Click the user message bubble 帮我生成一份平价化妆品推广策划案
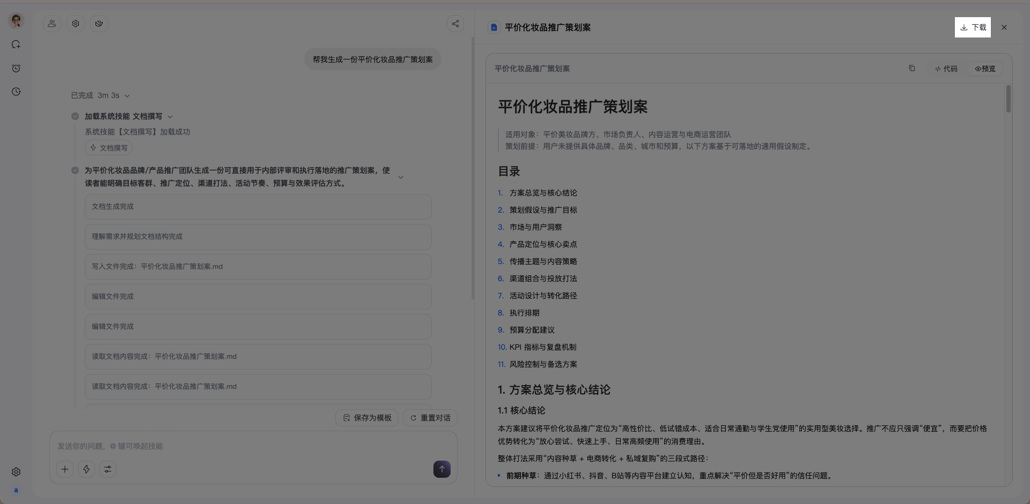1030x504 pixels. pyautogui.click(x=373, y=59)
